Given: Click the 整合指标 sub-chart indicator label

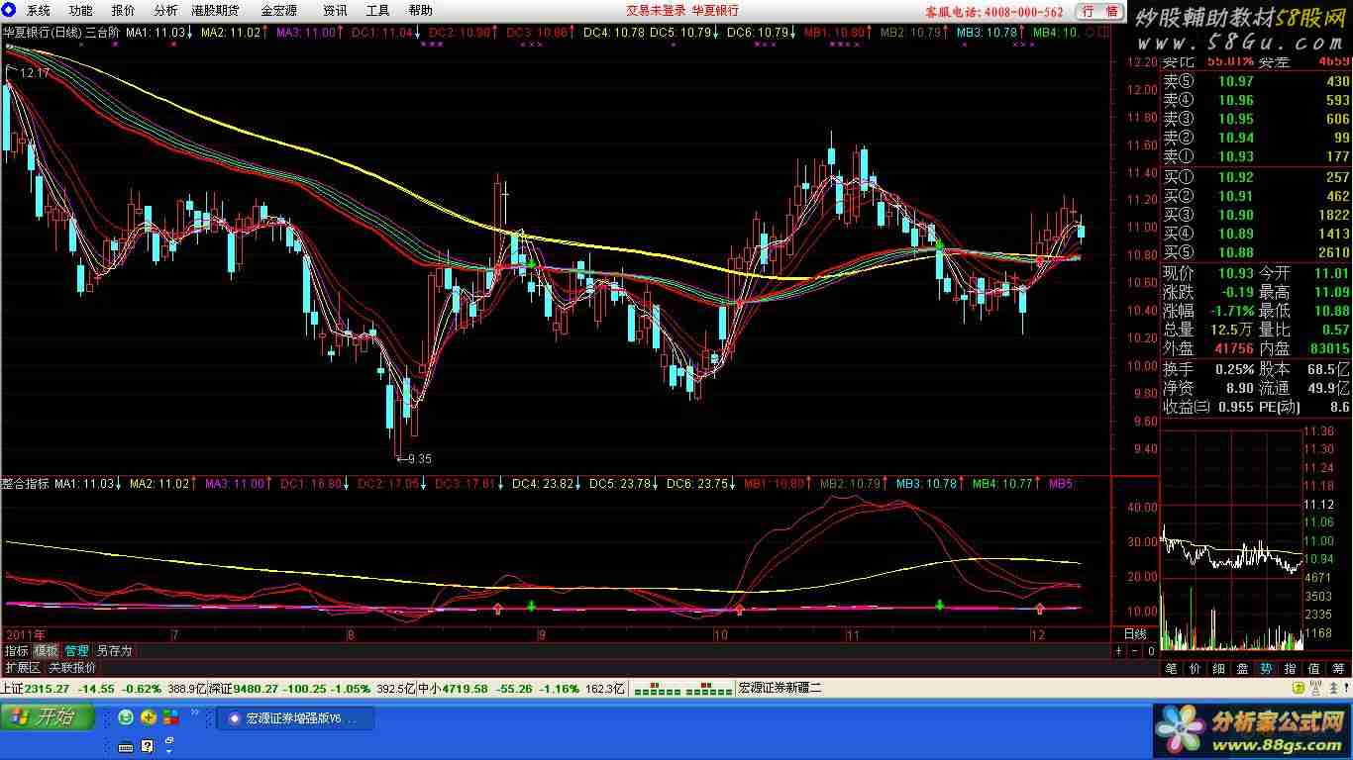Looking at the screenshot, I should tap(26, 484).
